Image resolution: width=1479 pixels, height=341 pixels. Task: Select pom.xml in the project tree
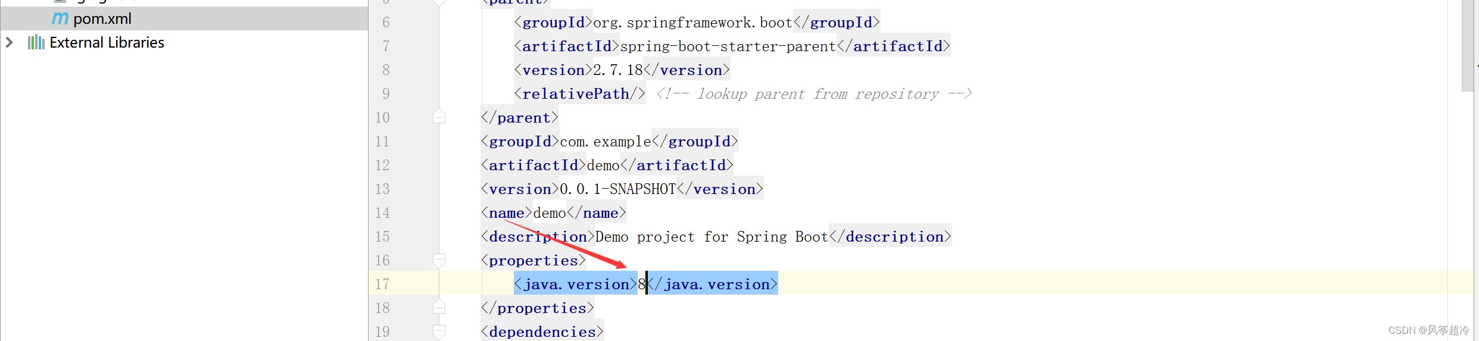click(102, 18)
